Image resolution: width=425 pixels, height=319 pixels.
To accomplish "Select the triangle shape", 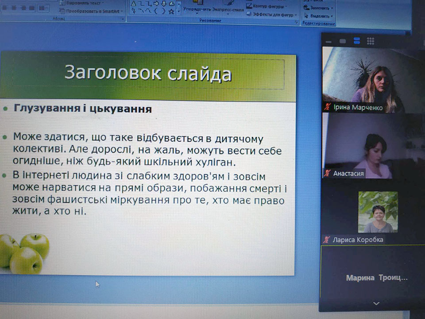I will (x=133, y=4).
